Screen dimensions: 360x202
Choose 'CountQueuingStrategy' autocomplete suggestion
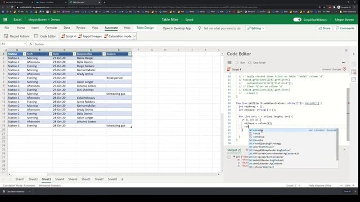coord(293,144)
